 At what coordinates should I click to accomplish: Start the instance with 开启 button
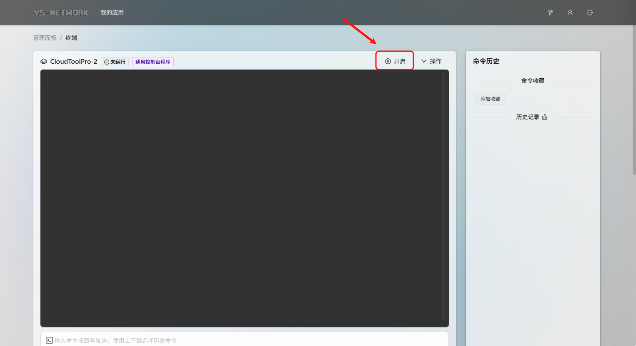pyautogui.click(x=395, y=61)
